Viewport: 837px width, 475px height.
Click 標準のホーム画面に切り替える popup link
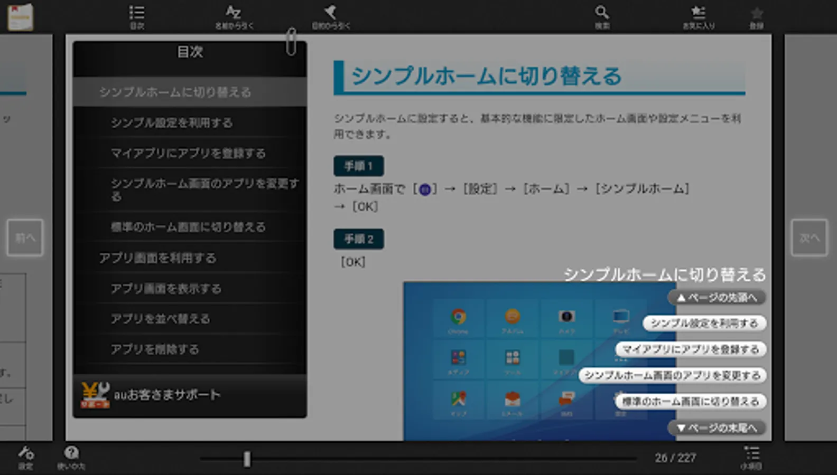(x=691, y=402)
